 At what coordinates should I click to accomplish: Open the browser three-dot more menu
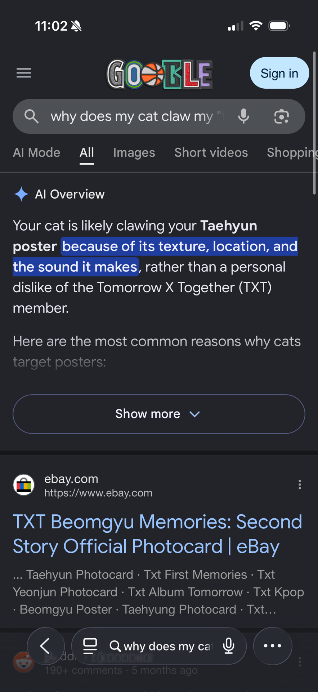273,646
